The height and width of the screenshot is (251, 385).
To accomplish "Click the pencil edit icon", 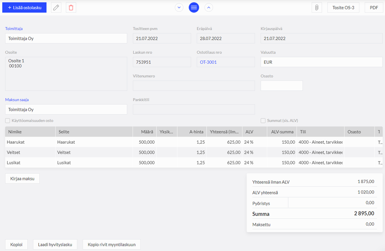I will coord(56,8).
